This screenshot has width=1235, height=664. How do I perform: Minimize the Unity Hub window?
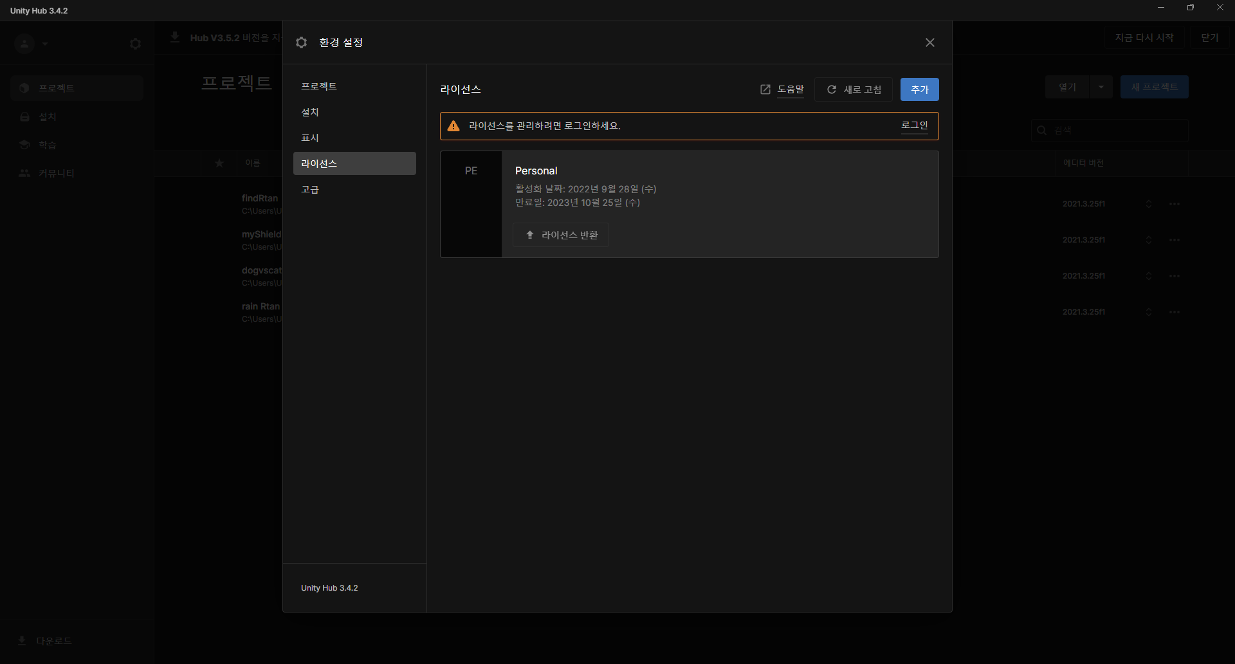(1161, 8)
